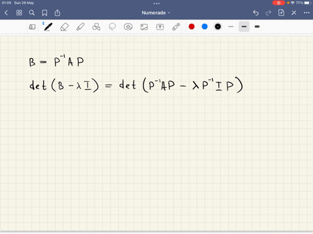The width and height of the screenshot is (313, 234).
Task: Open the Elements sticker tool
Action: [128, 27]
